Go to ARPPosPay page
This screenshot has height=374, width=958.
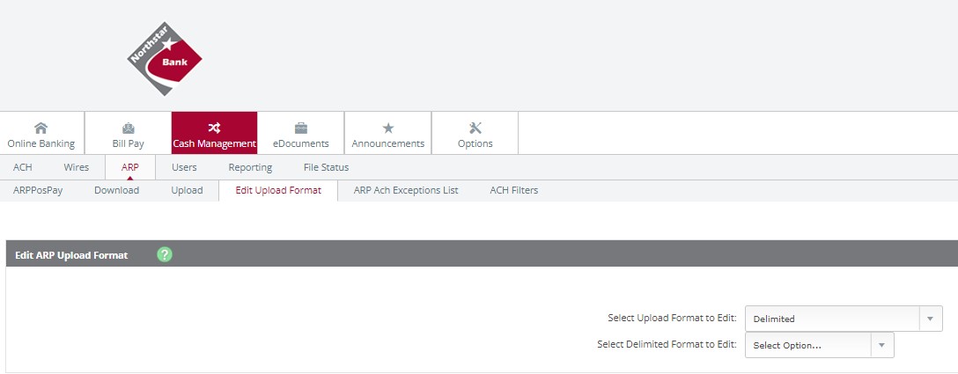tap(38, 190)
